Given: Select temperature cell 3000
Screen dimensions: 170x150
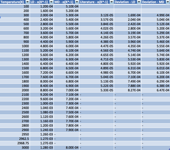Looking at the screenshot, I should pos(15,147).
